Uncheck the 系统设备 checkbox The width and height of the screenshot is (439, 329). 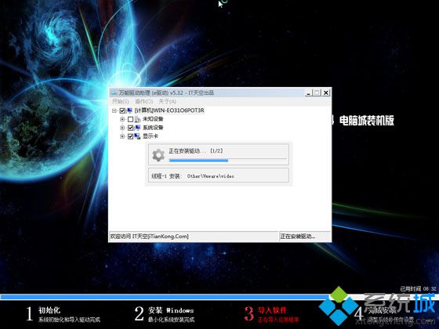click(130, 128)
